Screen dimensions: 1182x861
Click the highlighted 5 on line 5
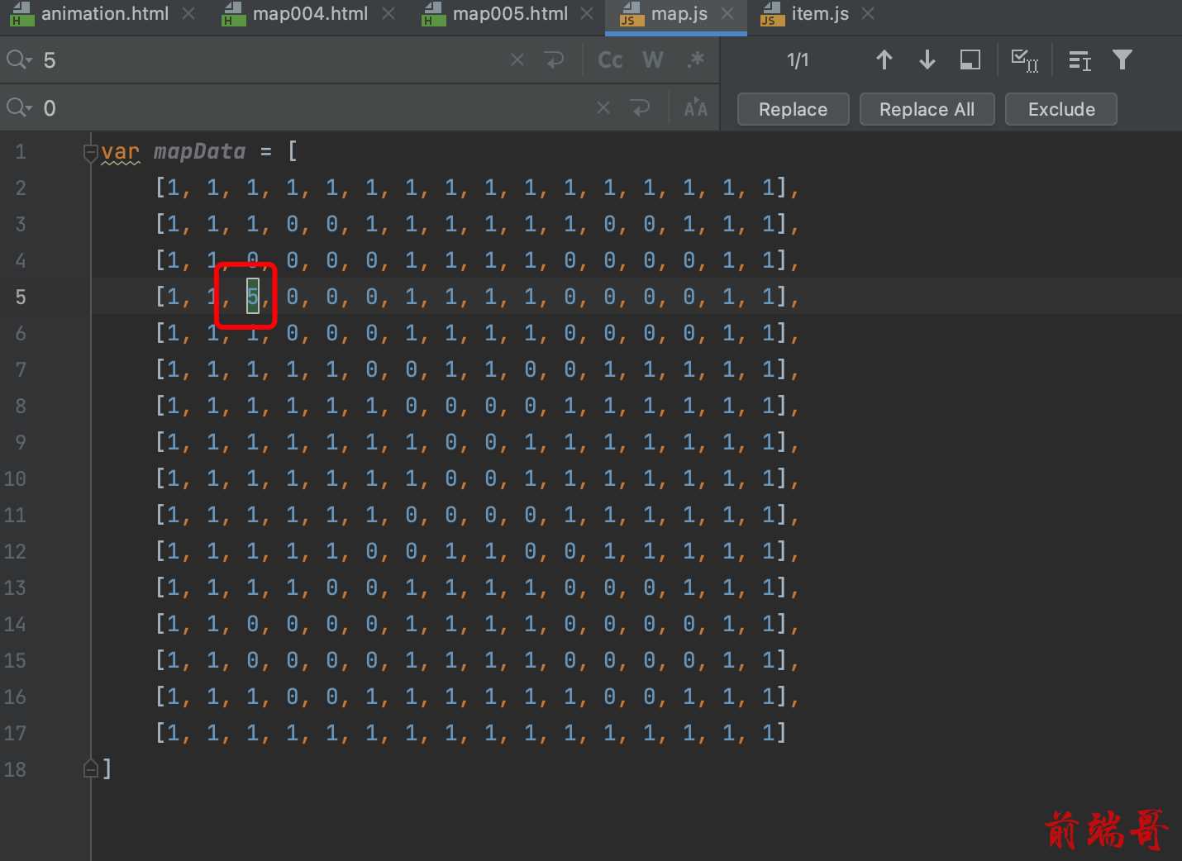(253, 297)
